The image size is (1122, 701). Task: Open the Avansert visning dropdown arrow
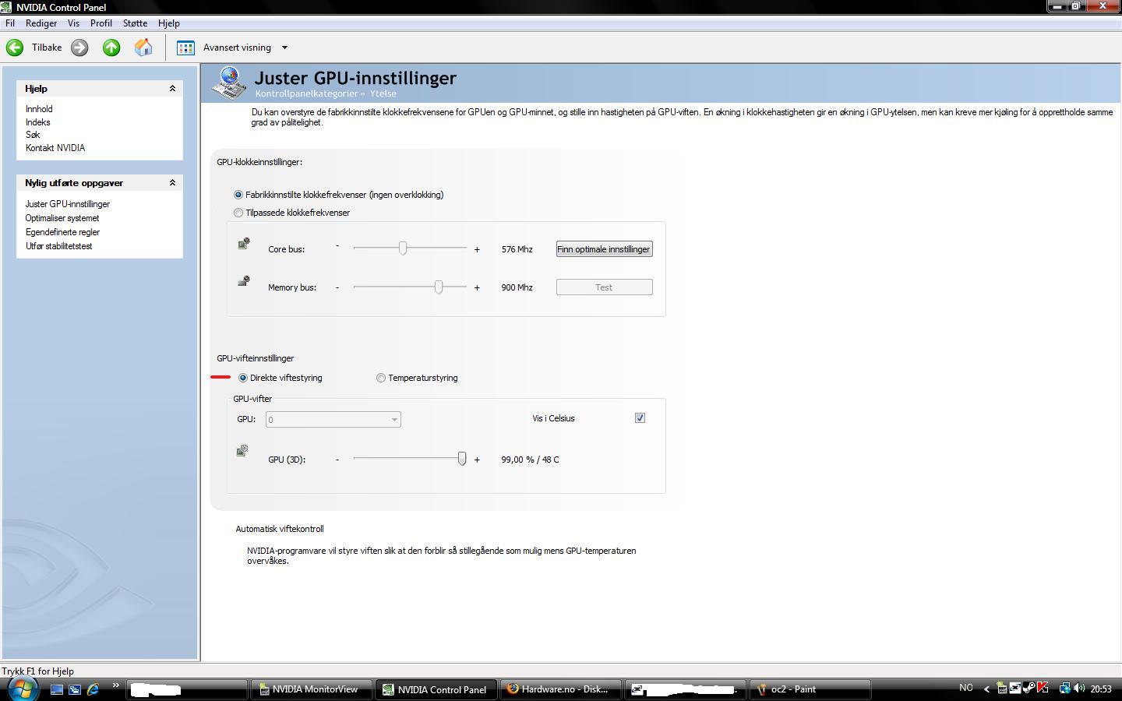tap(284, 48)
